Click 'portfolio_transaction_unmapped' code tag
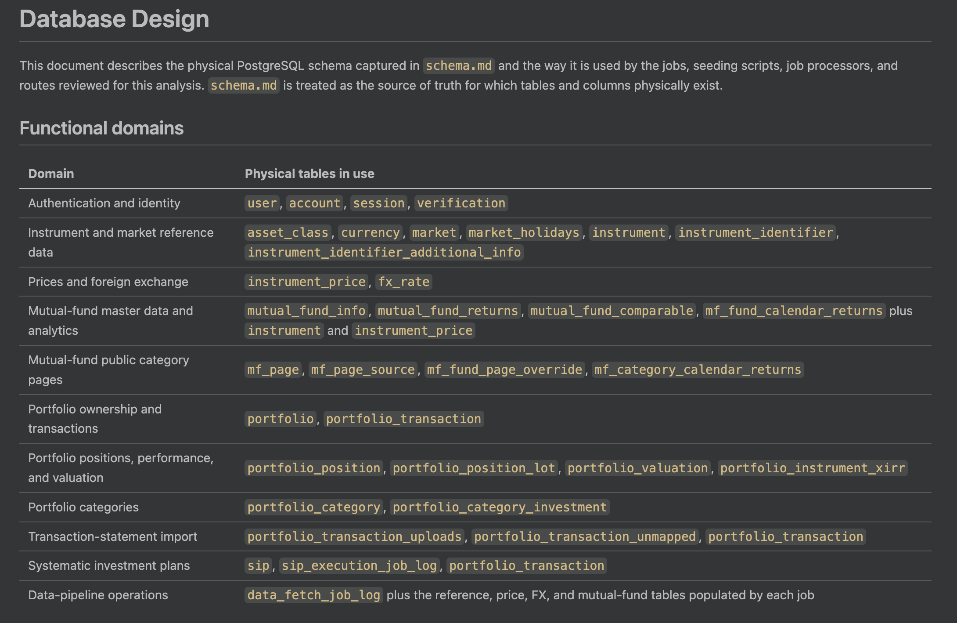This screenshot has width=957, height=623. click(585, 536)
